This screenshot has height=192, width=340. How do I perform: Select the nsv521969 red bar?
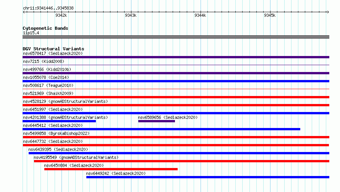click(x=176, y=97)
